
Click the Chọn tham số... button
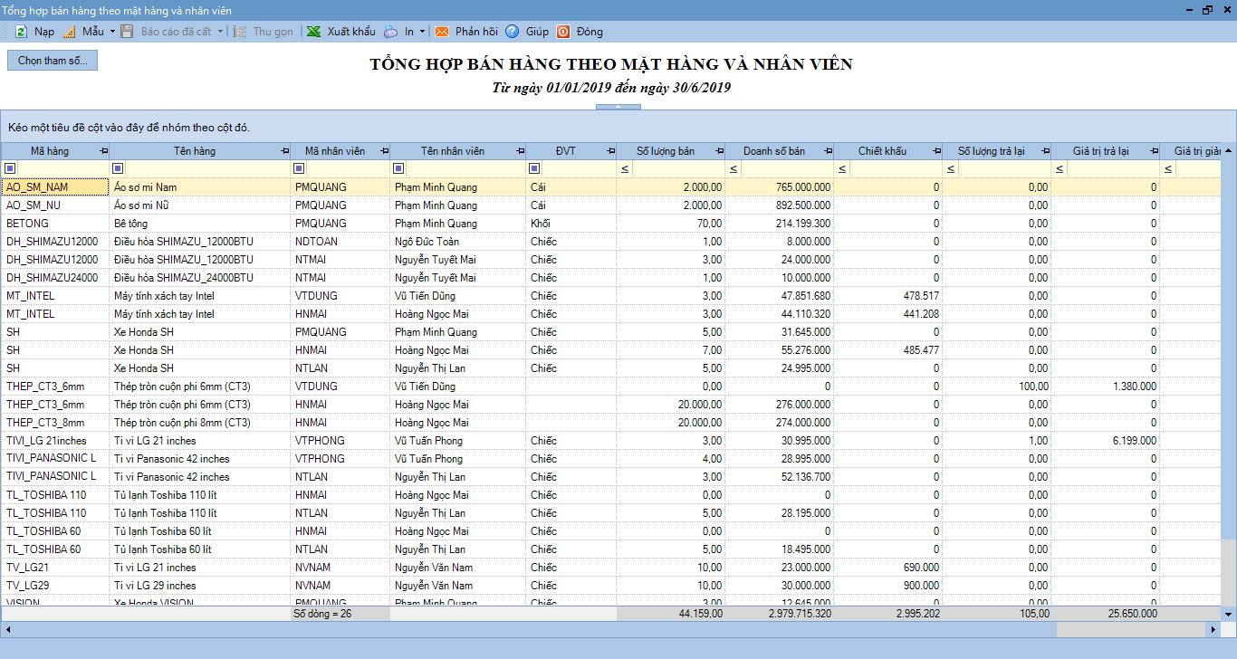53,61
